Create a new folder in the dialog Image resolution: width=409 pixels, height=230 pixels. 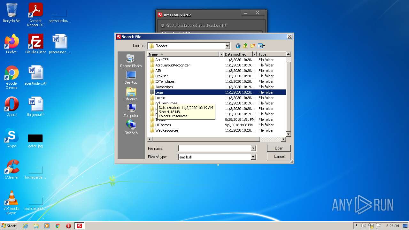pos(253,46)
